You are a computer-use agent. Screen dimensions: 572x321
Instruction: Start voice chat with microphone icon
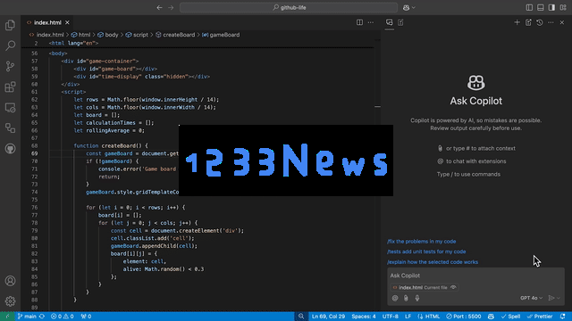pos(417,298)
